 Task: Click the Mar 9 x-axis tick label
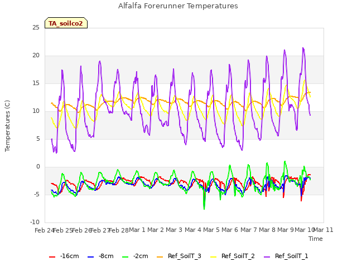click(x=286, y=230)
